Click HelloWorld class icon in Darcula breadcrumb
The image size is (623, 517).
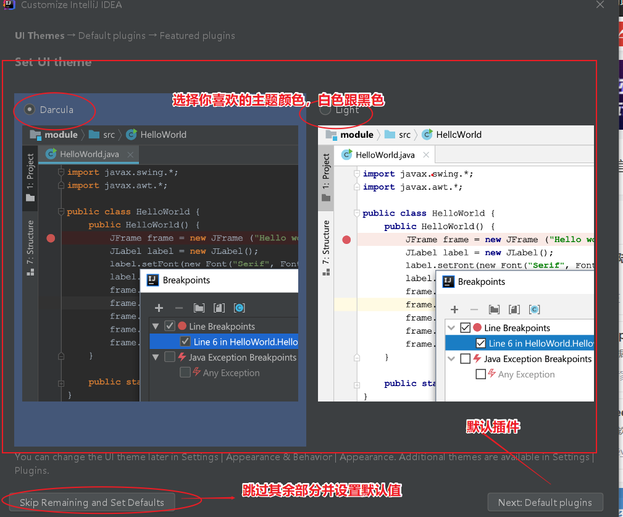pos(132,135)
